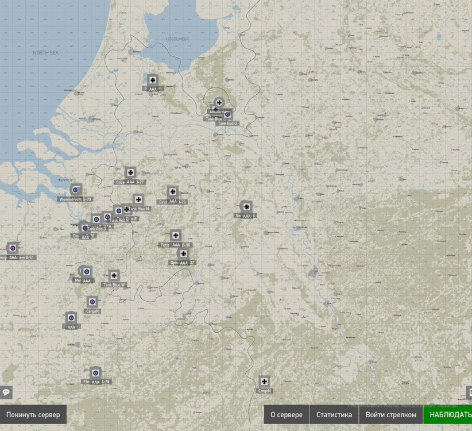Click the IJSSELMEER map label
Viewport: 472px width, 431px height.
coord(177,39)
